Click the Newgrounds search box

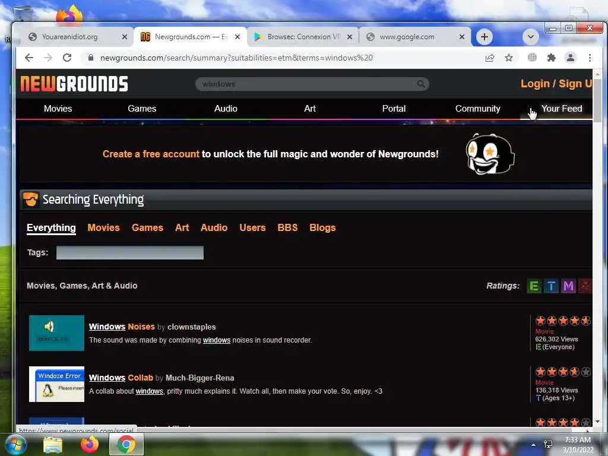312,84
